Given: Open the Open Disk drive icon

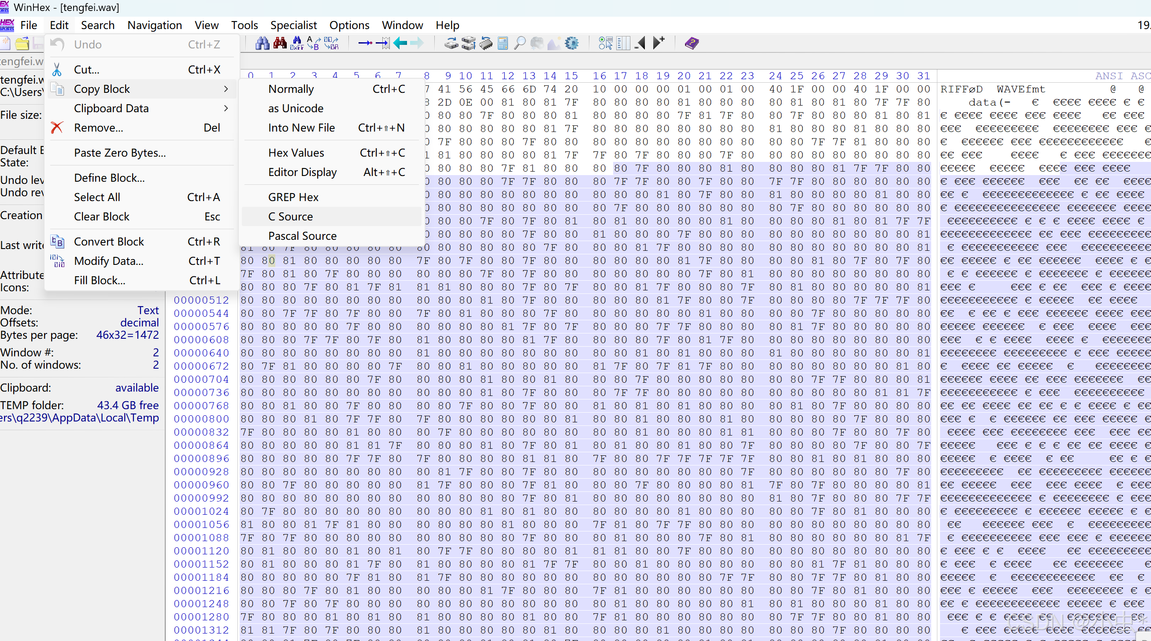Looking at the screenshot, I should 452,43.
